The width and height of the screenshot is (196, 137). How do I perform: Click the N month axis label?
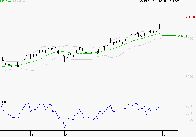pos(164,135)
